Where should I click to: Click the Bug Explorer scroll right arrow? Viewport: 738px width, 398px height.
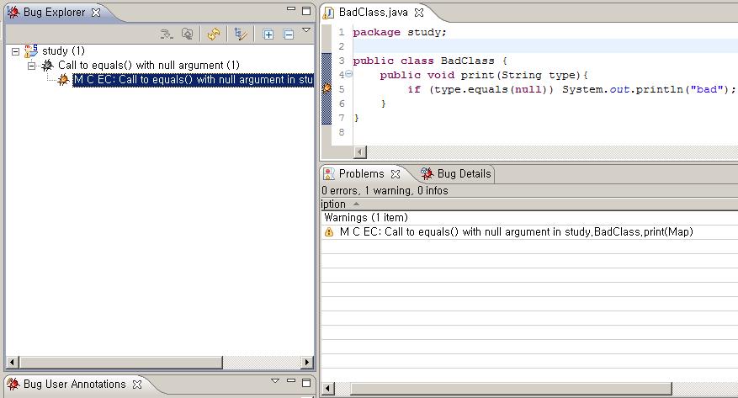click(307, 362)
